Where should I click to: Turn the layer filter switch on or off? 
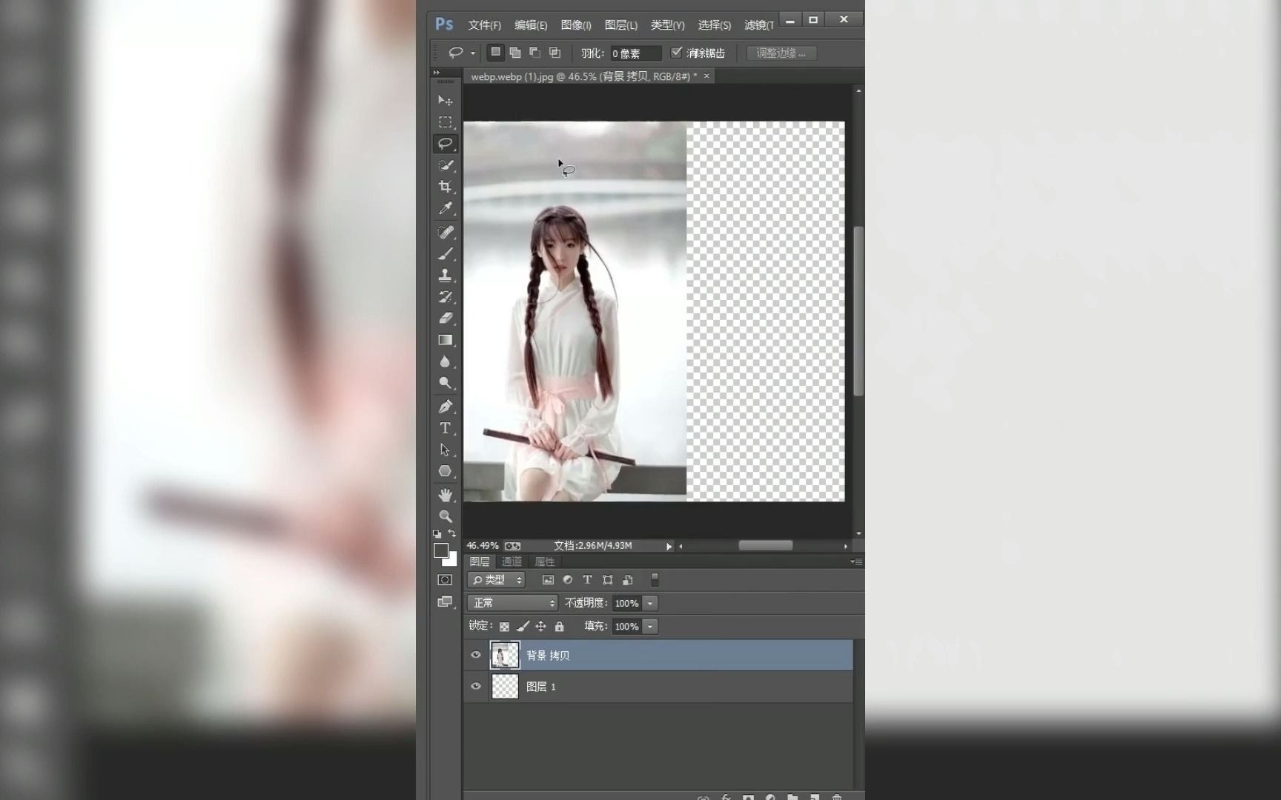point(655,580)
